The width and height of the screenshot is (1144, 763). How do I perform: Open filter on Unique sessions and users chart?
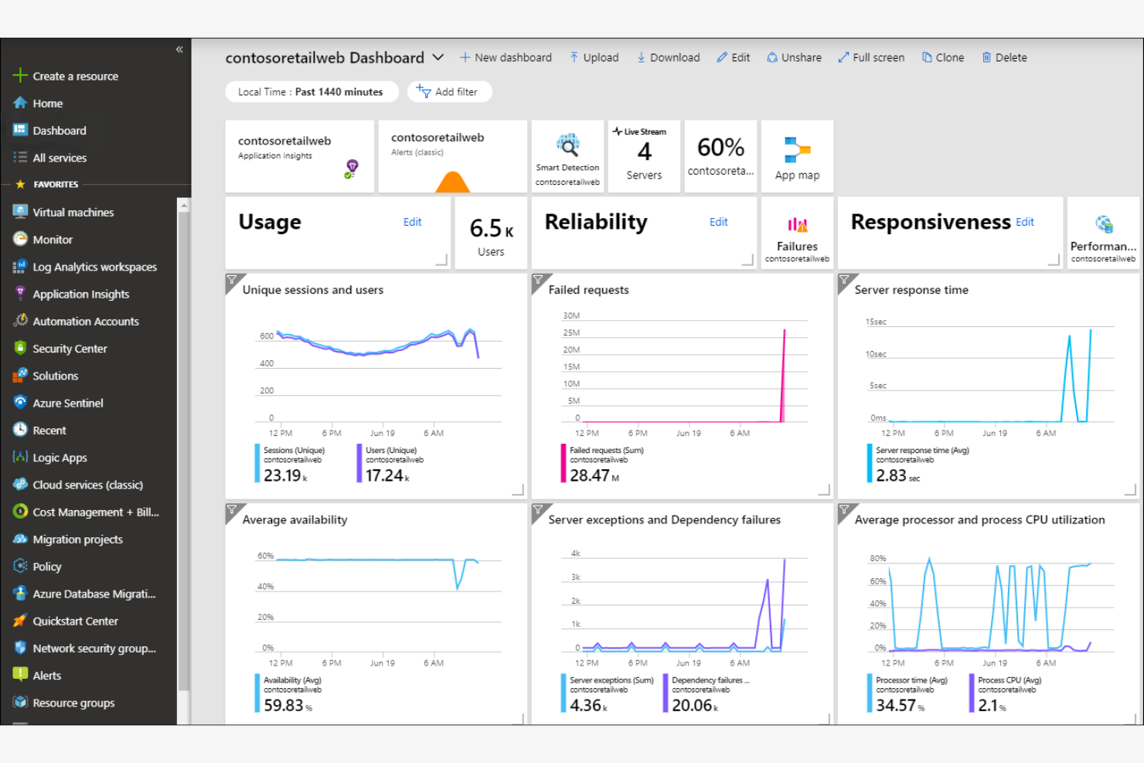coord(232,279)
